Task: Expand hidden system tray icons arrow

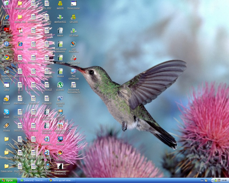Action: click(x=212, y=181)
